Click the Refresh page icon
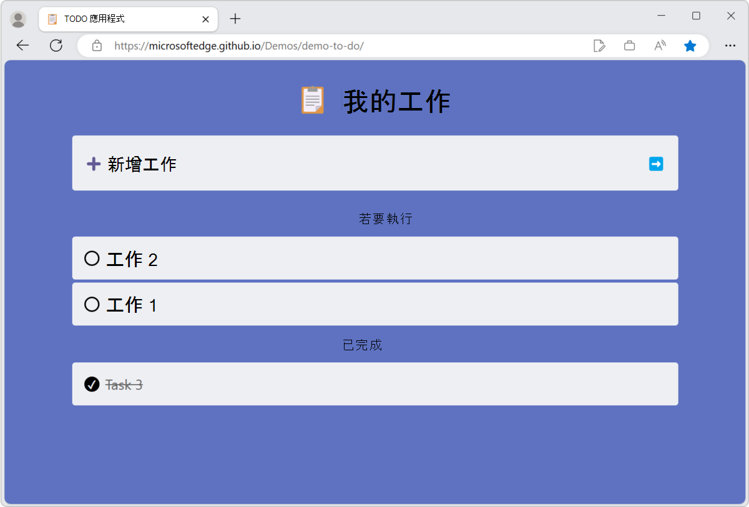Image resolution: width=749 pixels, height=507 pixels. coord(56,45)
